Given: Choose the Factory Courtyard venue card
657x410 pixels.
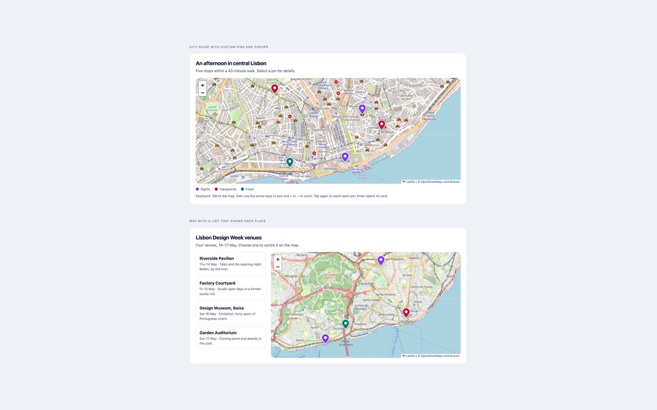Looking at the screenshot, I should tap(231, 288).
